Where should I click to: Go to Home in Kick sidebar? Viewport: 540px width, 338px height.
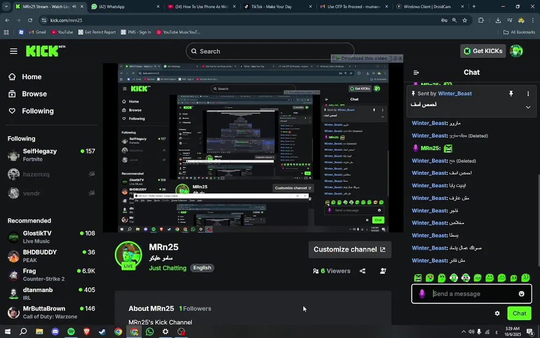click(25, 77)
